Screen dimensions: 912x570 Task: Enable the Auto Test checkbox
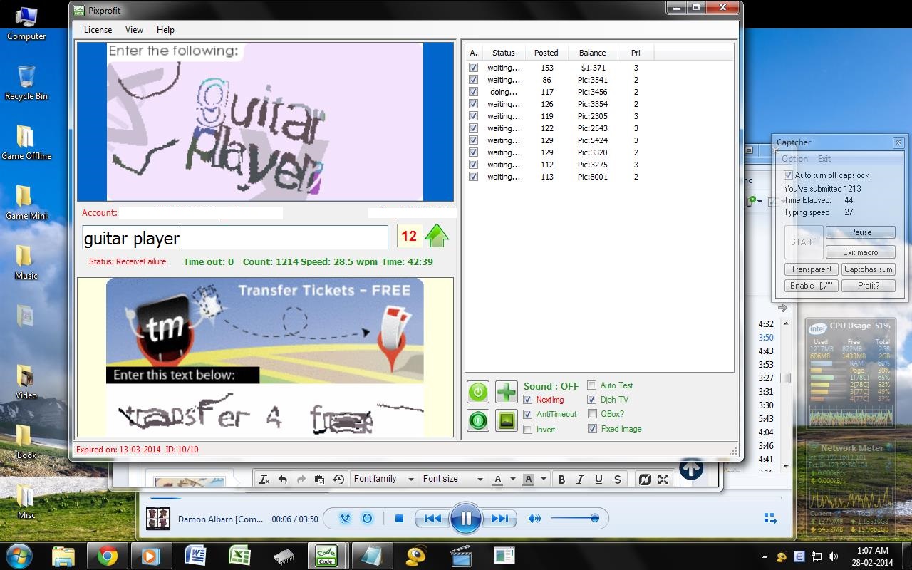[592, 385]
